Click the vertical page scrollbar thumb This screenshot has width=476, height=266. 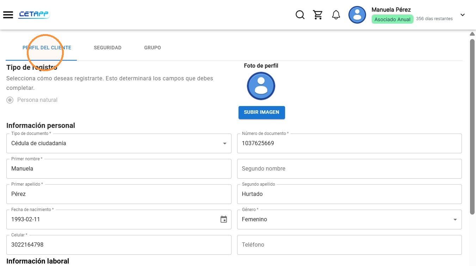pos(472,127)
